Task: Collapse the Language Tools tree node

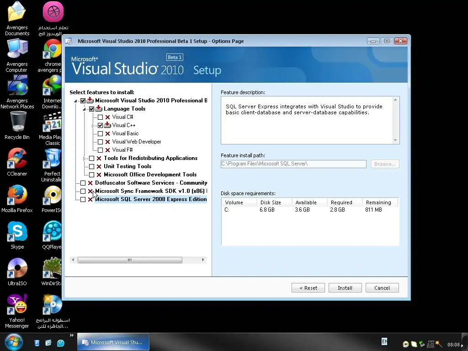Action: click(84, 109)
